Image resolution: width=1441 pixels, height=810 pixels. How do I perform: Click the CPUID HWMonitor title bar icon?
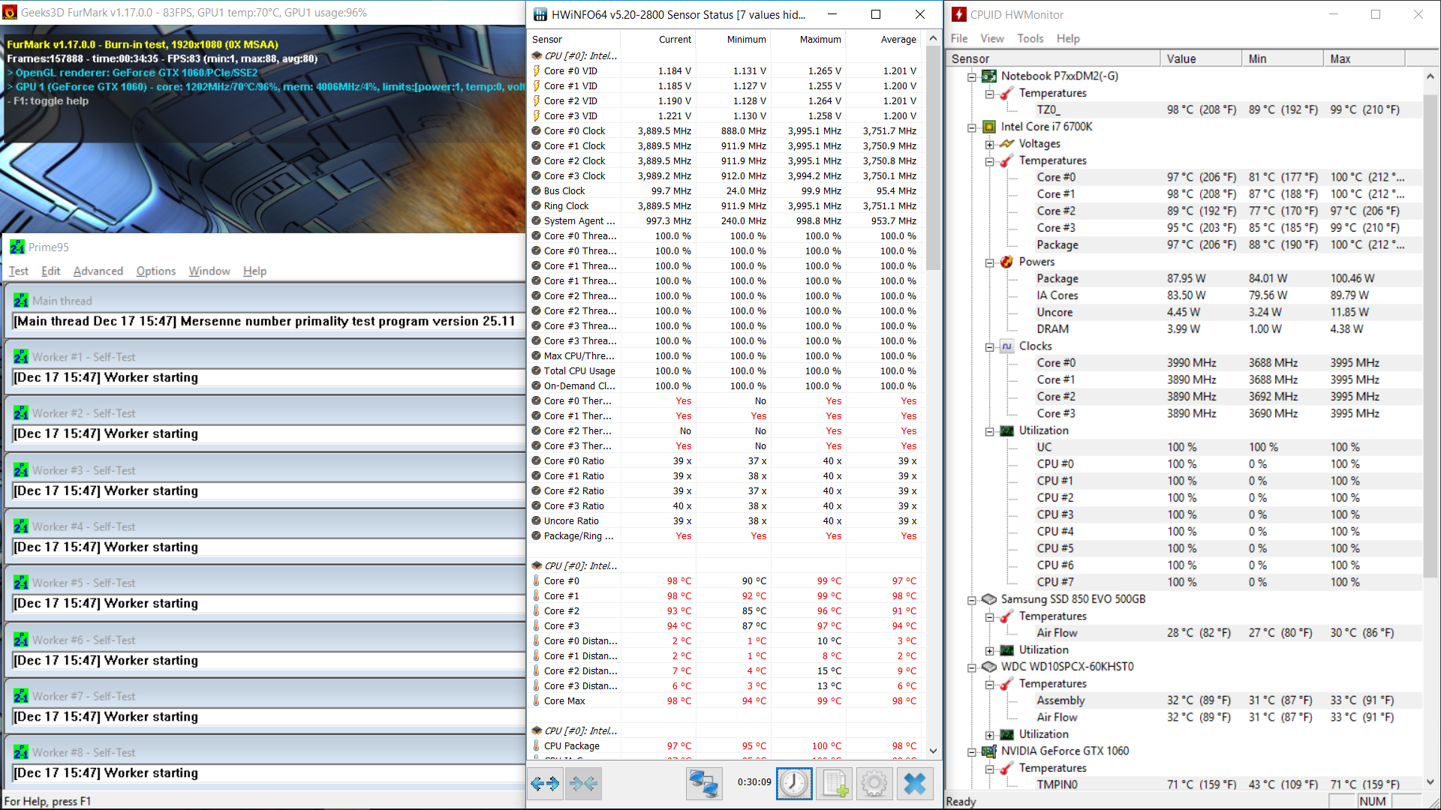[x=959, y=14]
